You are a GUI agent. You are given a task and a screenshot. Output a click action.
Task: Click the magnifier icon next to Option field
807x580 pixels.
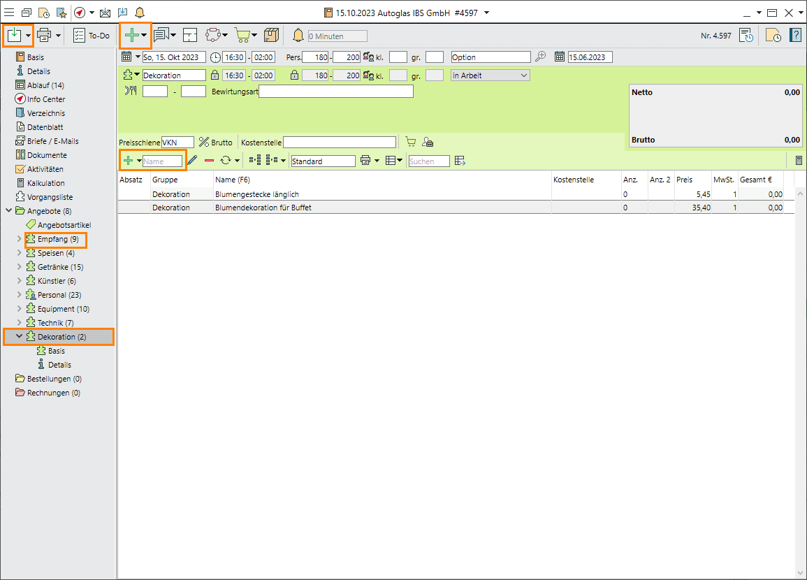542,57
